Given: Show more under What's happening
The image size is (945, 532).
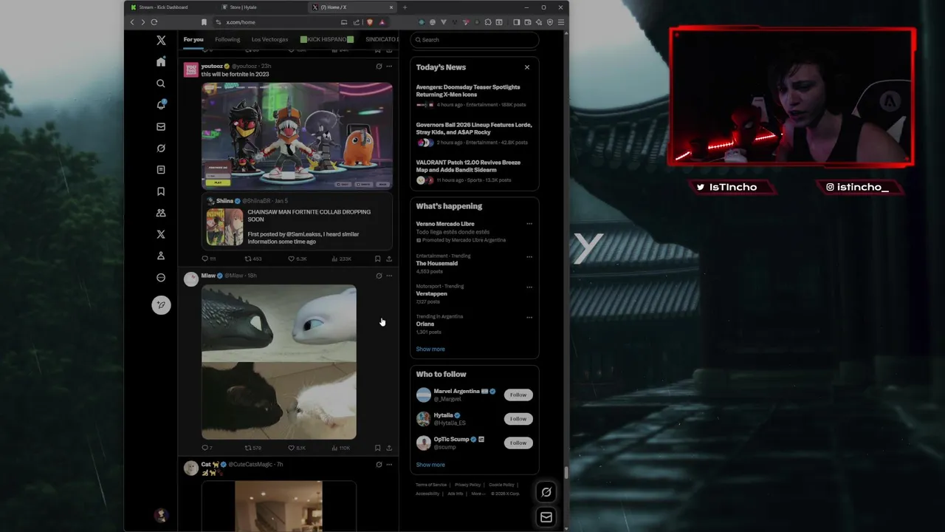Looking at the screenshot, I should pyautogui.click(x=430, y=349).
